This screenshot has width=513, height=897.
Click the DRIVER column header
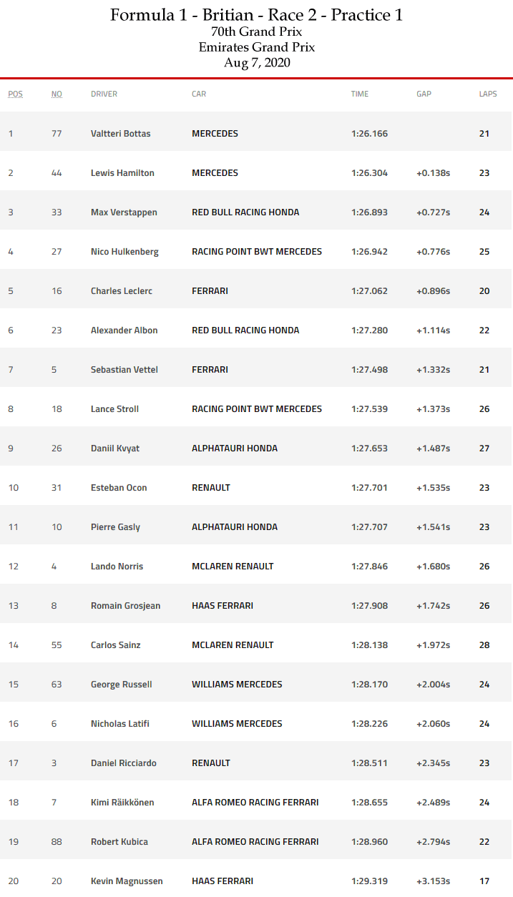click(x=104, y=94)
